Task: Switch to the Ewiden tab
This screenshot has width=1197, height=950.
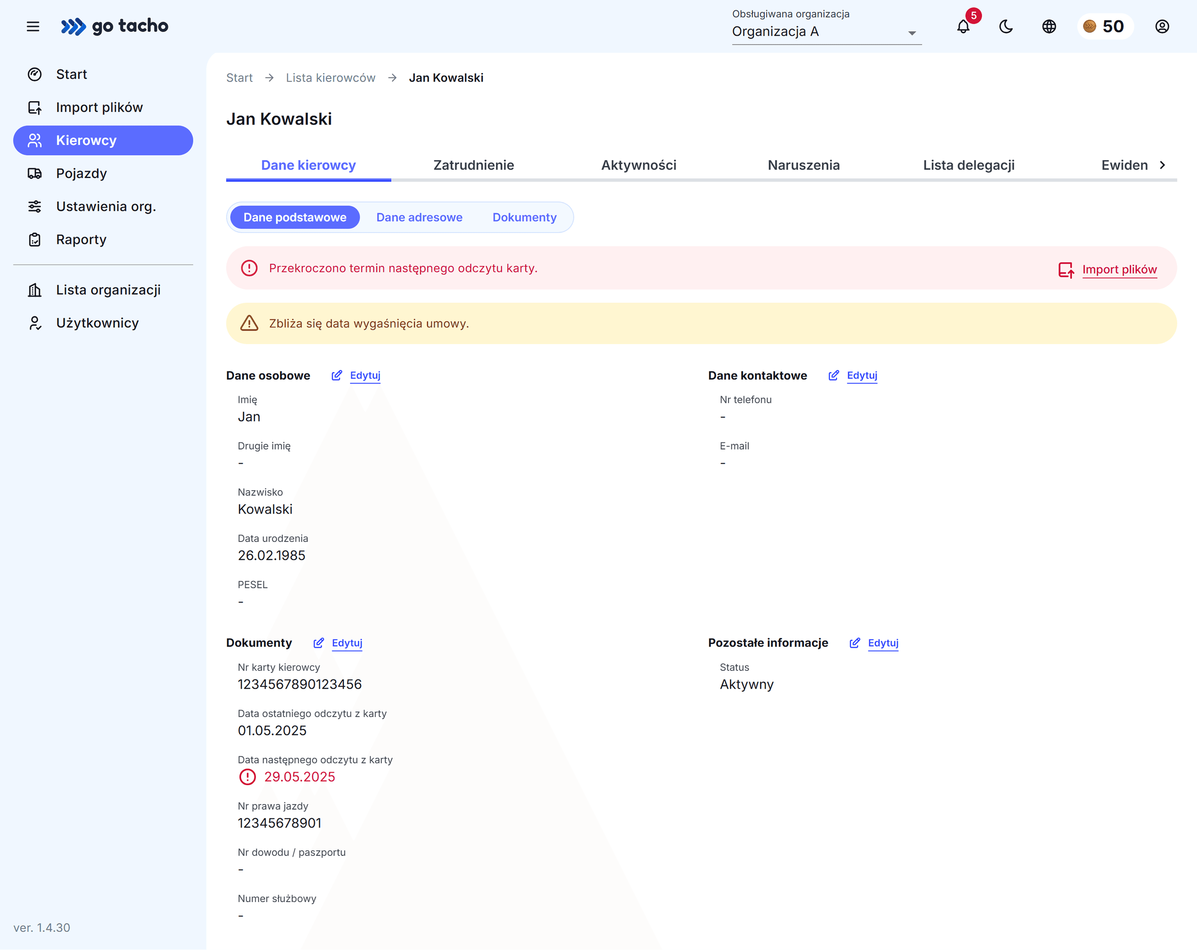Action: 1124,165
